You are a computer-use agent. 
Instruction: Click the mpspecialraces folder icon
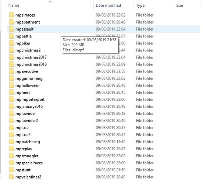[11, 163]
